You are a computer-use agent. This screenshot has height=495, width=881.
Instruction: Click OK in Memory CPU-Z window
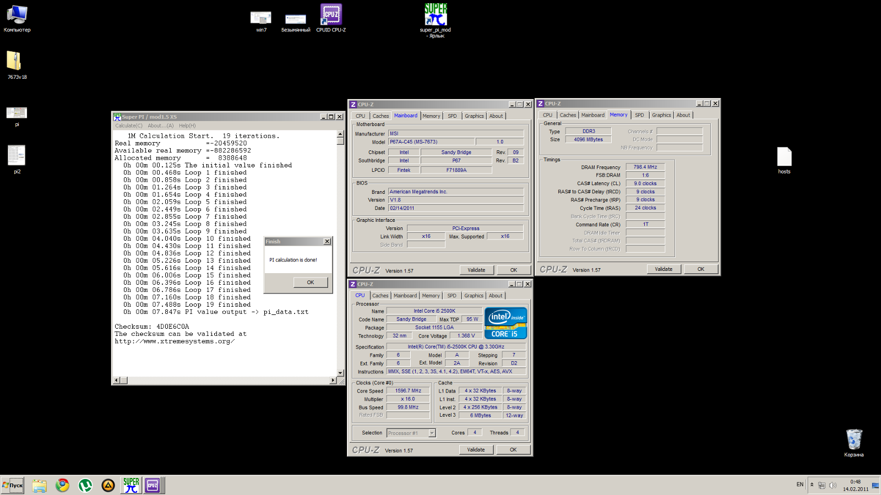[700, 269]
